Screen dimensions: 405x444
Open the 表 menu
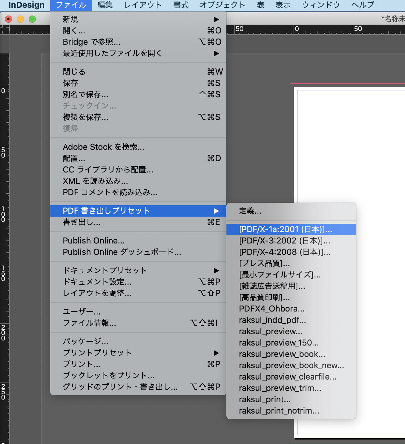(x=261, y=5)
